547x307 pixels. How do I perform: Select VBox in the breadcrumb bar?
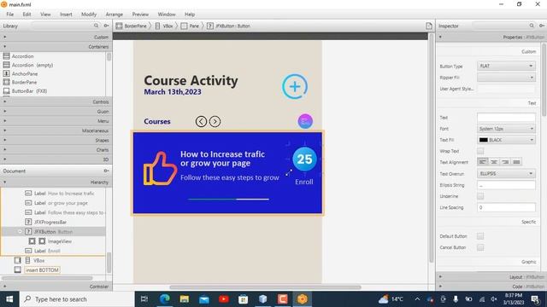point(164,26)
